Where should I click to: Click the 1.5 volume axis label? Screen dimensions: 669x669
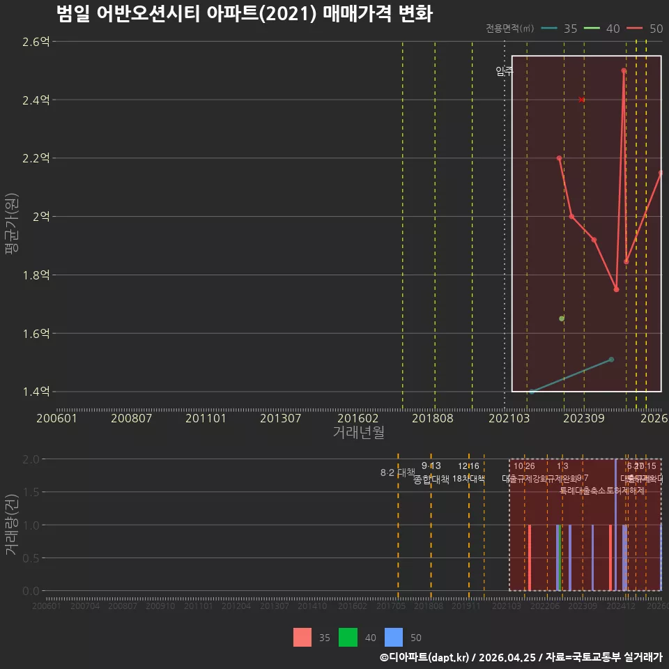click(x=31, y=493)
